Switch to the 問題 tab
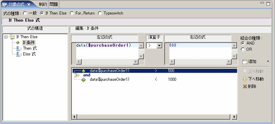This screenshot has width=275, height=124. click(x=54, y=4)
